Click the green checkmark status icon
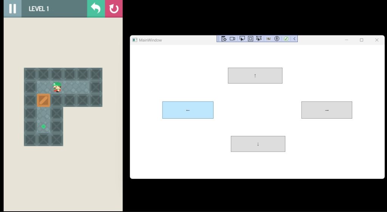 pos(286,39)
